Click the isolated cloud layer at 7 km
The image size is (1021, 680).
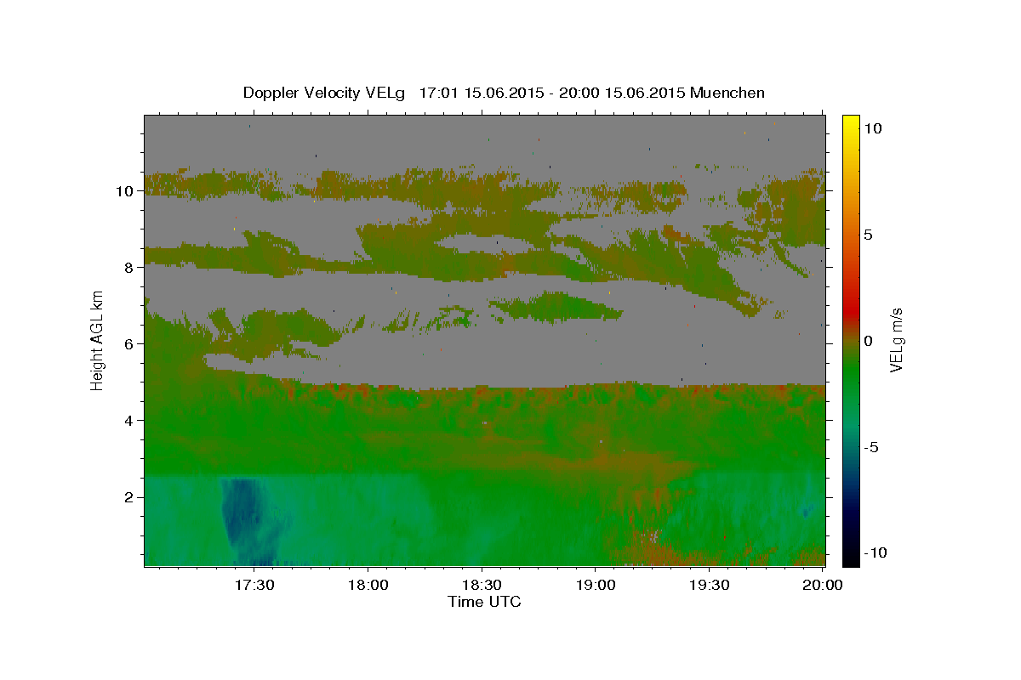coord(557,306)
